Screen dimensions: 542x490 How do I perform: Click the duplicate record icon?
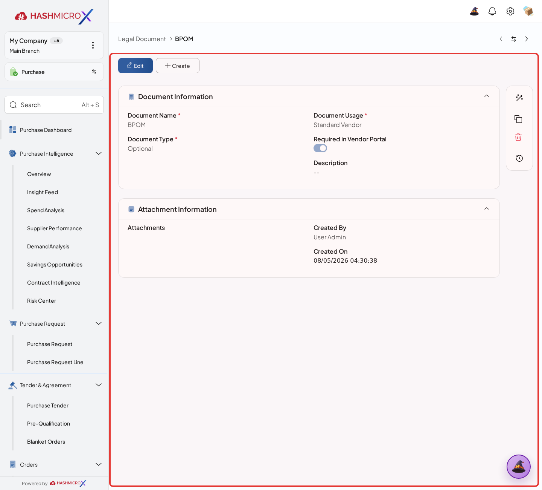(x=518, y=119)
